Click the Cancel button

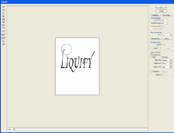[x=161, y=11]
